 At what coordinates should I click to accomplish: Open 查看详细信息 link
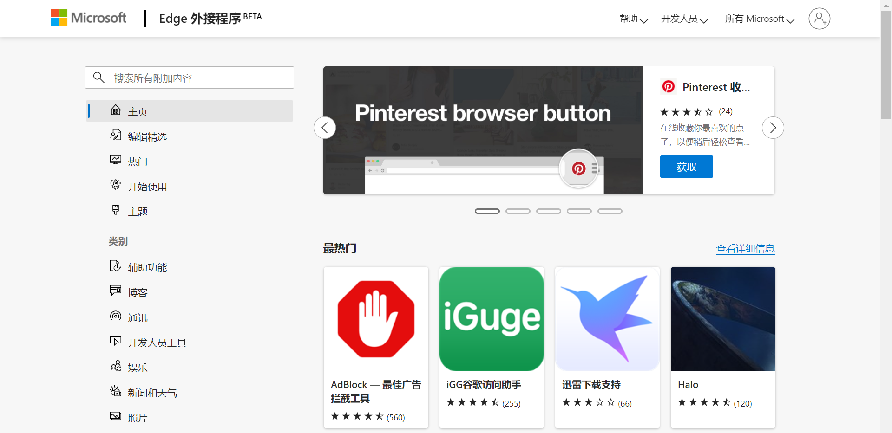coord(745,248)
